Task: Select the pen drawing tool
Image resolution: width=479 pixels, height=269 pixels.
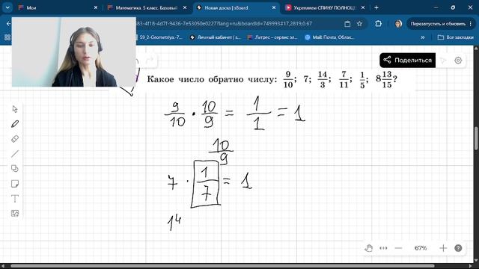Action: [x=15, y=124]
